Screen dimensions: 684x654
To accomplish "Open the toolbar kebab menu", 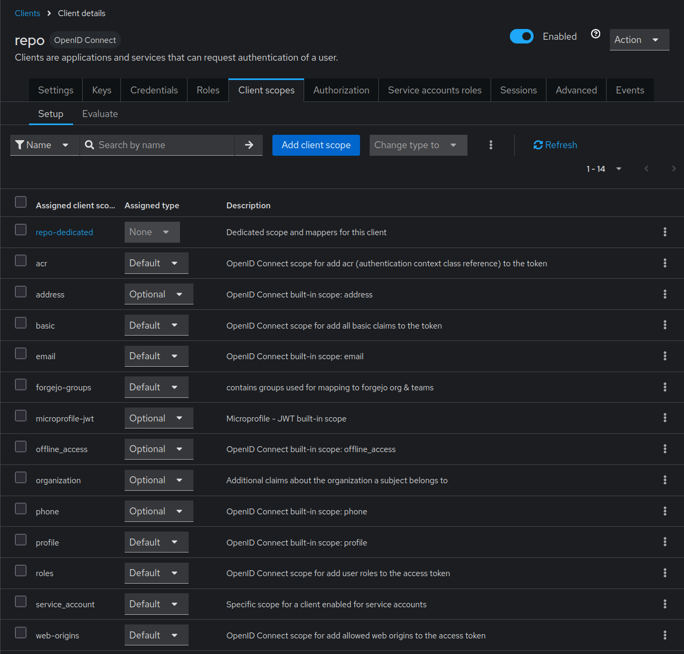I will (491, 145).
